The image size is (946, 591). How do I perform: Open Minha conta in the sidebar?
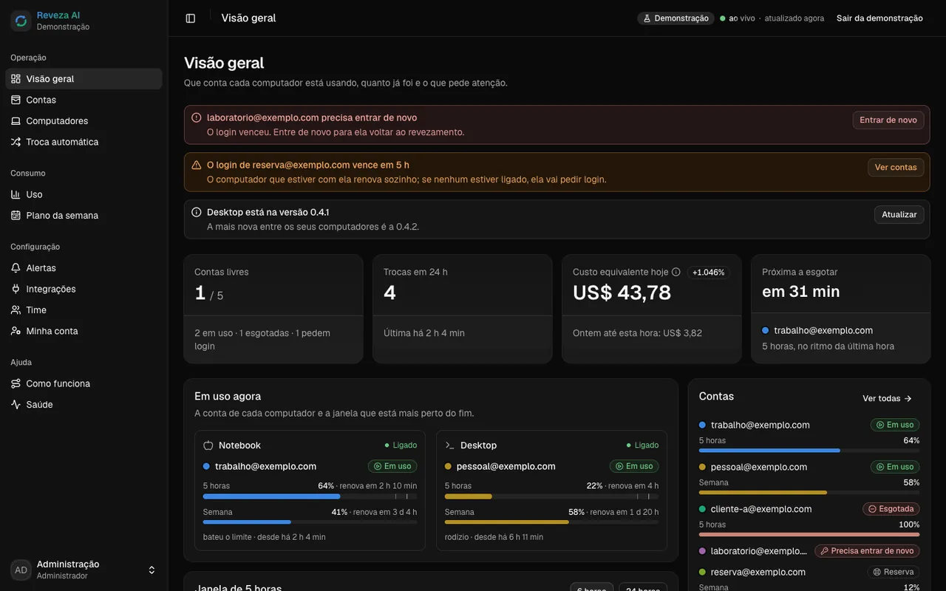coord(84,331)
